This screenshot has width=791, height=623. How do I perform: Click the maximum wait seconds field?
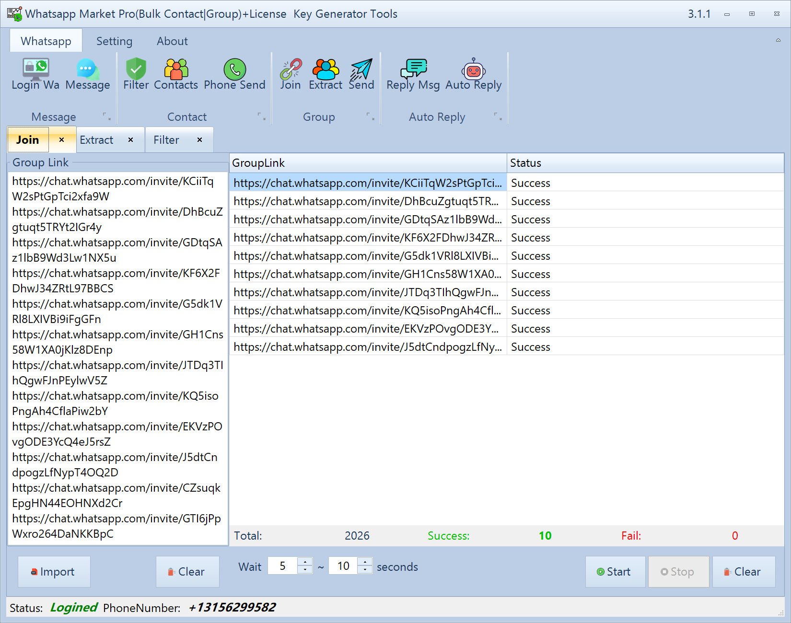343,566
